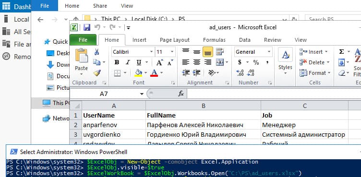Select the Format Painter brush

pyautogui.click(x=97, y=73)
